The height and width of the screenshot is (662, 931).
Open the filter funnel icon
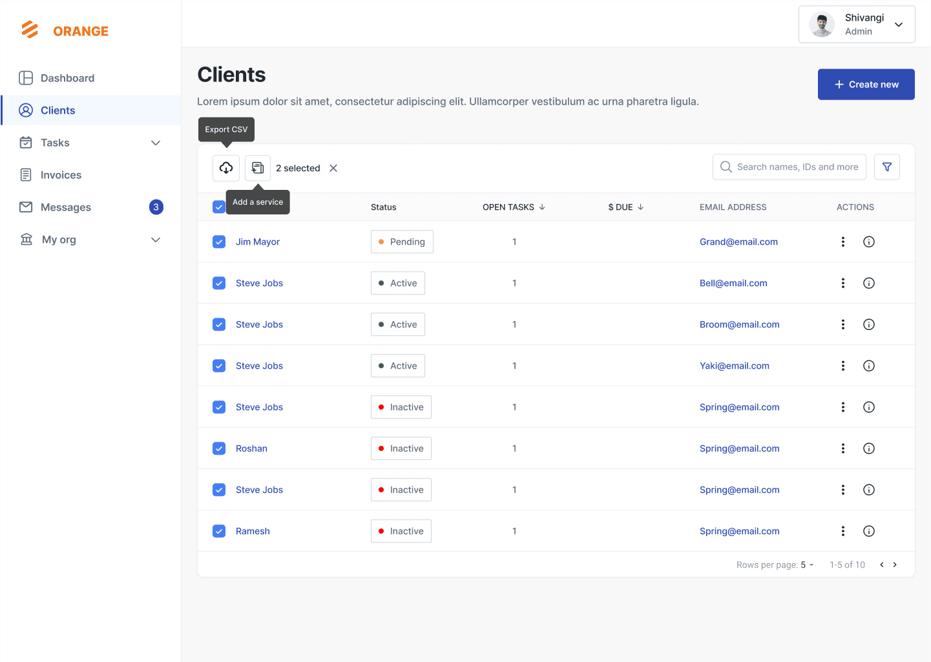[887, 167]
